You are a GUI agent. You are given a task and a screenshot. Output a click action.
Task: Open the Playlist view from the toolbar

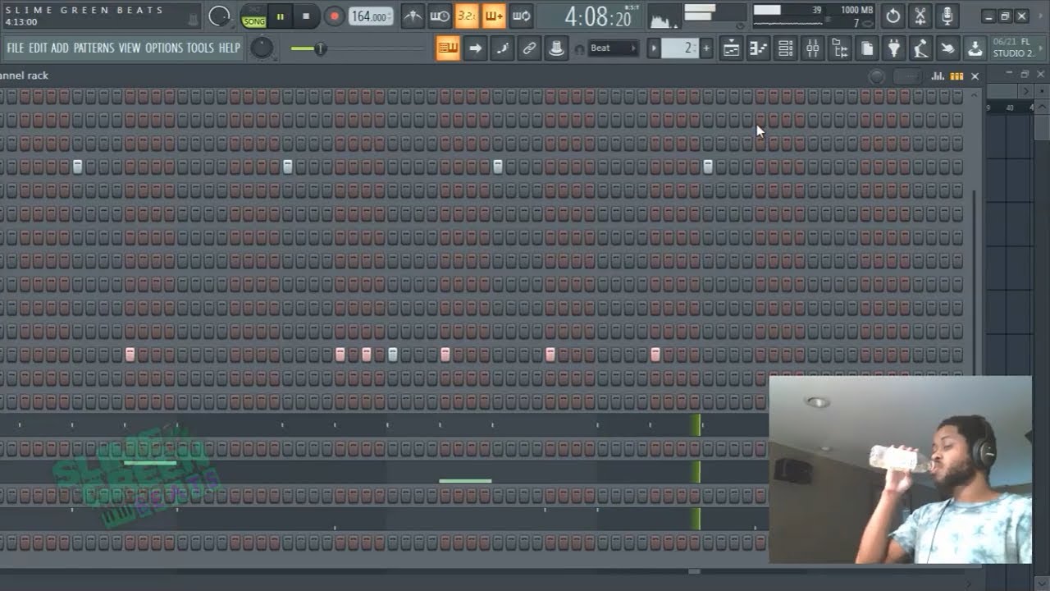731,48
